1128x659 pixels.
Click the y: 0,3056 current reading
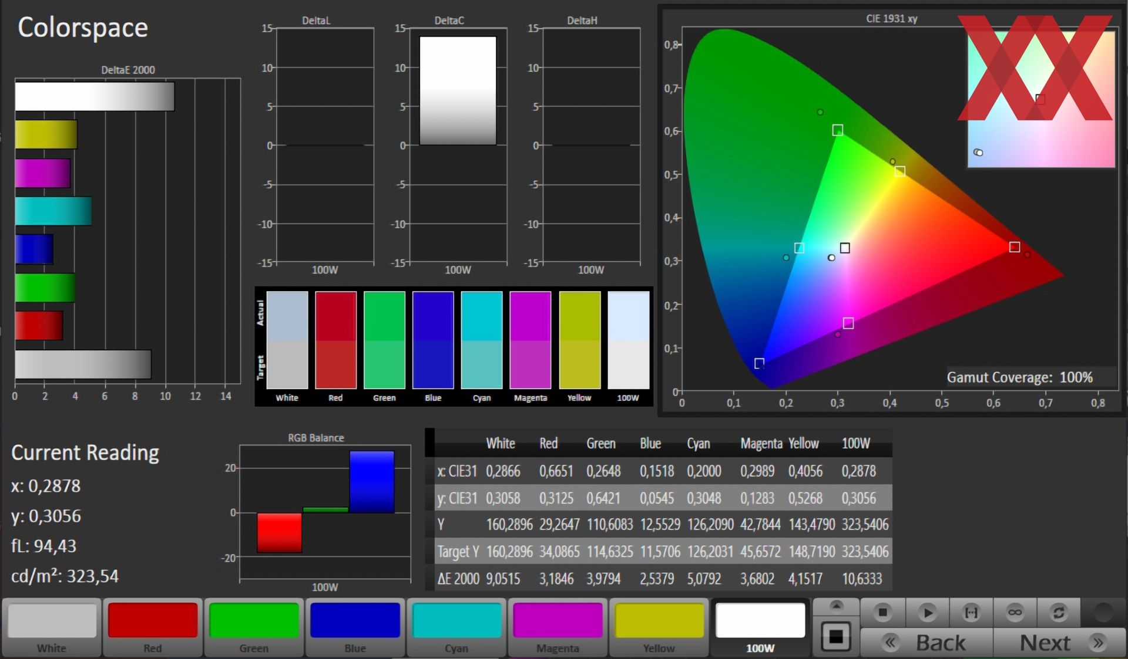[x=46, y=516]
